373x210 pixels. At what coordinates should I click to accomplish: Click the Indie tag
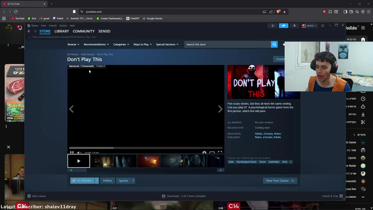tap(231, 162)
